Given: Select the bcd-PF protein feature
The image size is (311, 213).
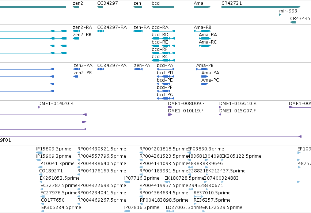Looking at the screenshot, I should [x=163, y=91].
